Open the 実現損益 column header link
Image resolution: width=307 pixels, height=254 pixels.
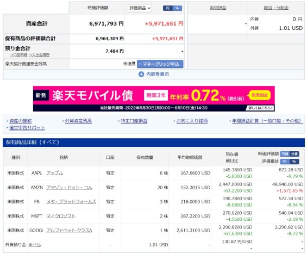tap(218, 8)
